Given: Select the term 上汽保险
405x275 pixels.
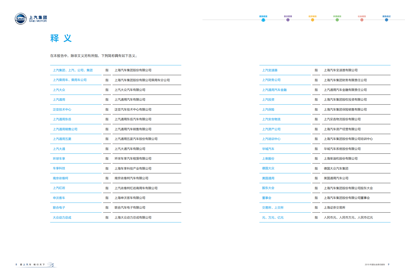Looking at the screenshot, I should [268, 110].
